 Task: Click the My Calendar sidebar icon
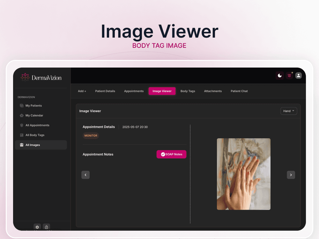point(22,115)
